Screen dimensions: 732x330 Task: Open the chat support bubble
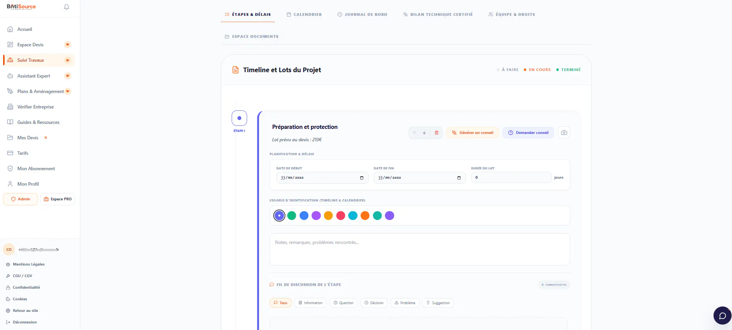tap(722, 316)
